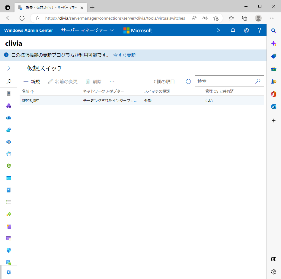Open Edge sidebar settings gear at the bottom
The width and height of the screenshot is (281, 279).
[273, 272]
